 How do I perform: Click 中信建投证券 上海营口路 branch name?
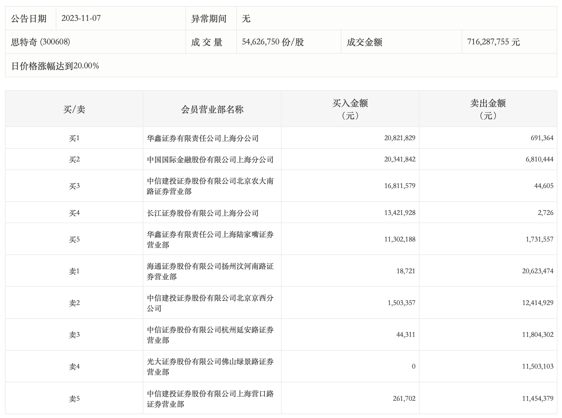[210, 399]
